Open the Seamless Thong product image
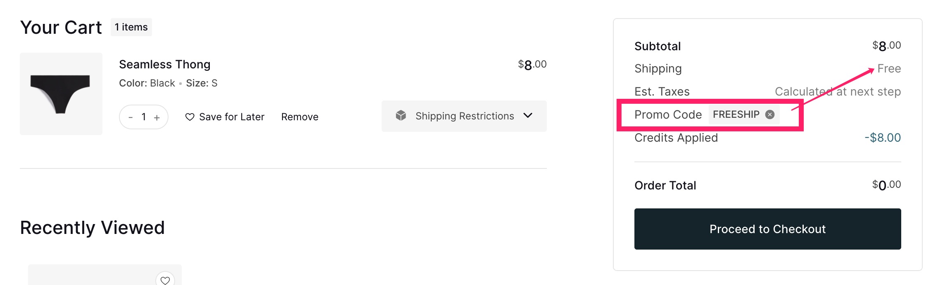This screenshot has width=945, height=285. point(61,94)
